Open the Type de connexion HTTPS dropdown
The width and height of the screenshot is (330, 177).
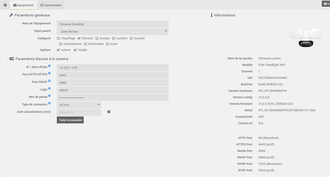(79, 105)
